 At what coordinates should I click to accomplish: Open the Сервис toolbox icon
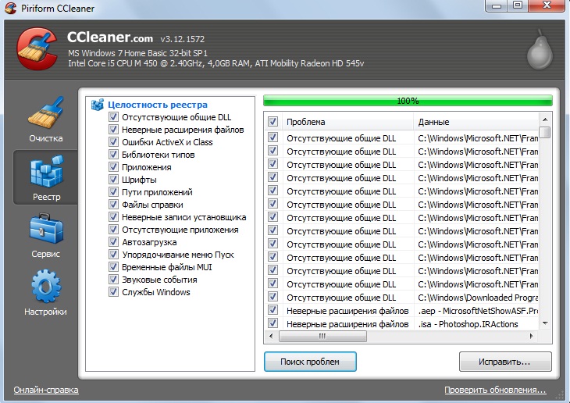47,228
